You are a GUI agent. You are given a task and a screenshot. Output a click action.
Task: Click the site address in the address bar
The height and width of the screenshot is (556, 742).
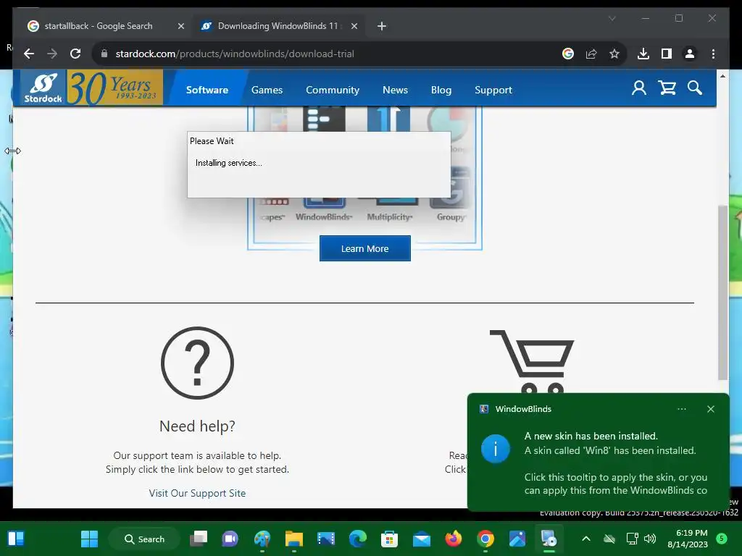click(x=234, y=54)
